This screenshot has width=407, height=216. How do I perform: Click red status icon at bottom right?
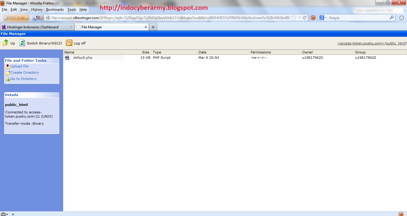[401, 214]
